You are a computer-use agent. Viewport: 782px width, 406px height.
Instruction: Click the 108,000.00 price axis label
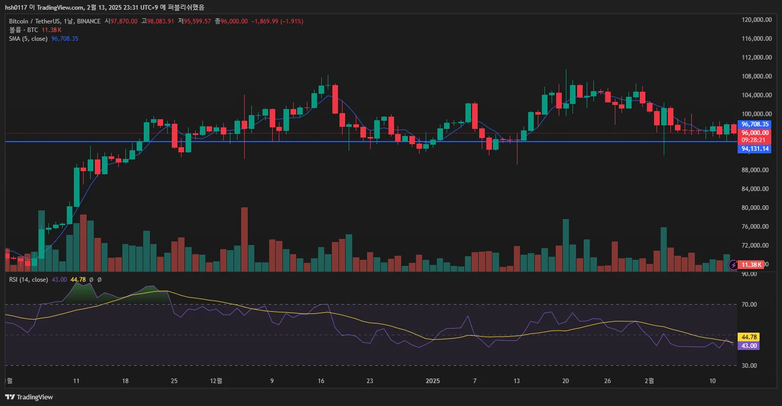(x=757, y=76)
